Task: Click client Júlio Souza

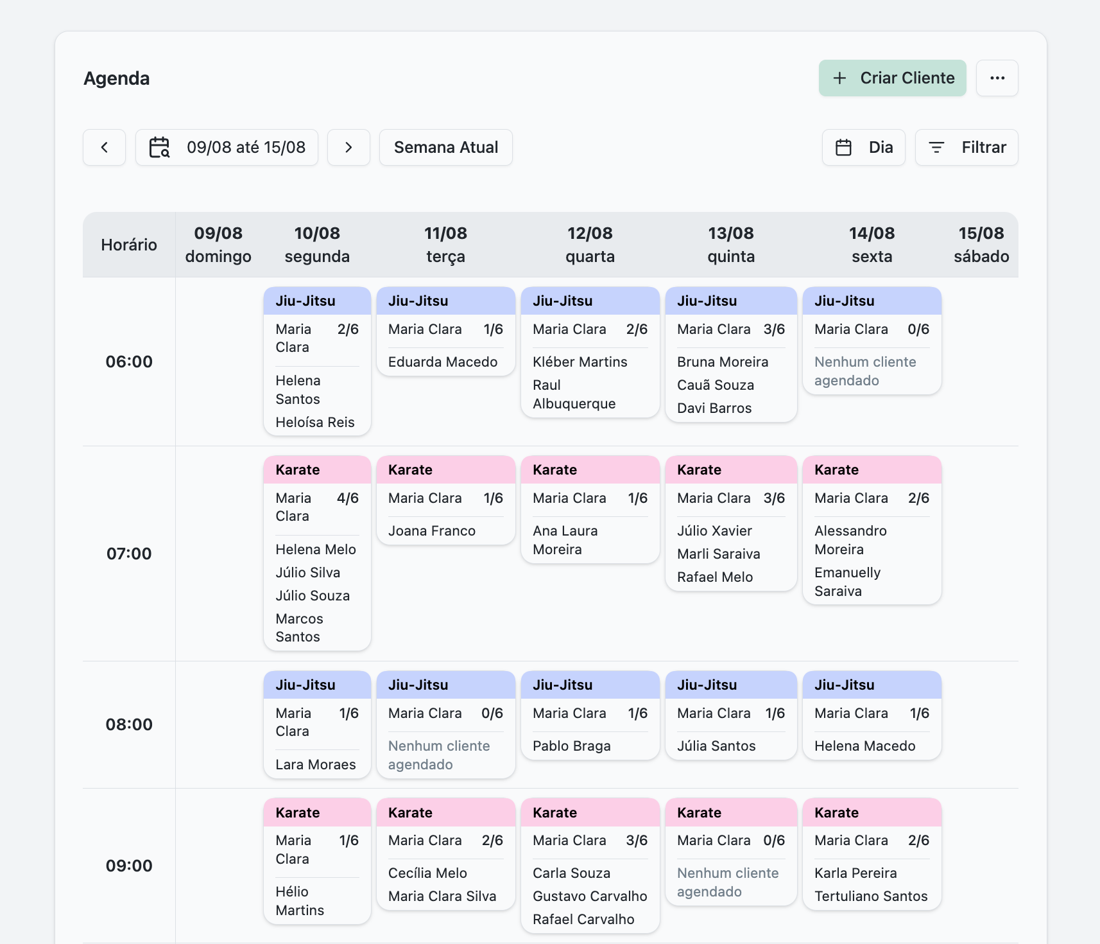Action: coord(313,595)
